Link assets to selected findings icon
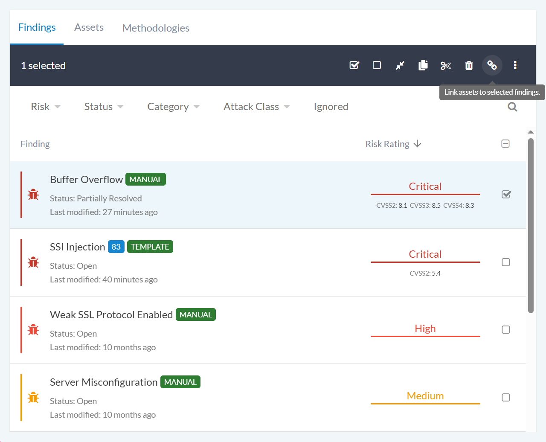 (x=492, y=65)
